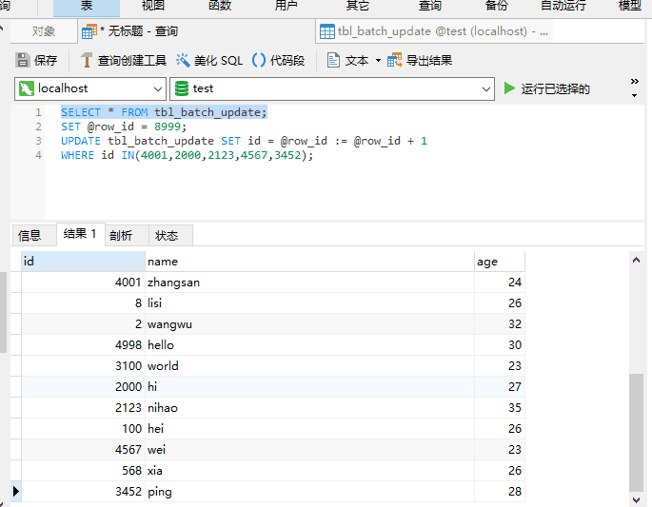This screenshot has height=507, width=652.
Task: Click the results vertical scrollbar thumb
Action: [636, 433]
